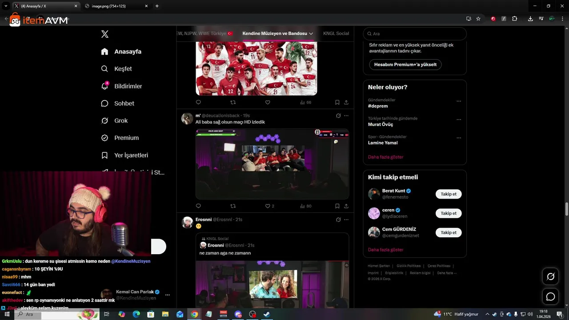This screenshot has height=320, width=569.
Task: Open the floating messages chat button
Action: (x=551, y=296)
